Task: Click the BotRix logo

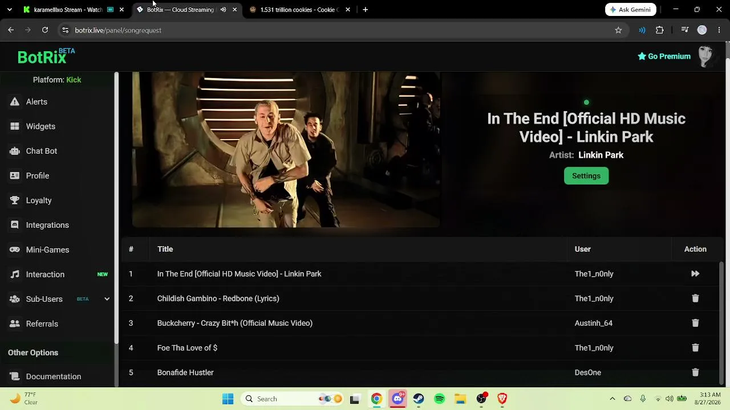Action: (46, 56)
